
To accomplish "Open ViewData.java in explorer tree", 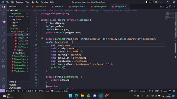I will coord(20,71).
